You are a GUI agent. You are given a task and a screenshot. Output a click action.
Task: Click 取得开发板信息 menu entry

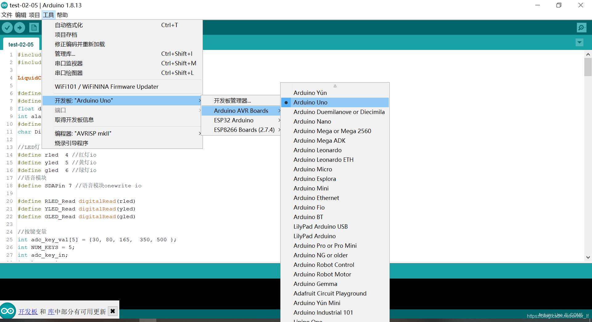(122, 120)
